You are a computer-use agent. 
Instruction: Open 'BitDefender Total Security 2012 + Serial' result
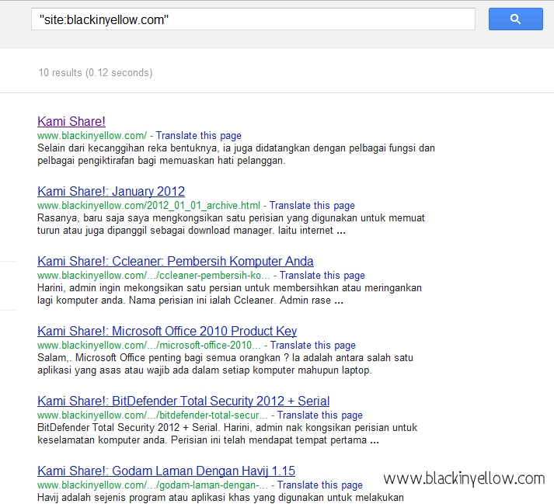(183, 401)
